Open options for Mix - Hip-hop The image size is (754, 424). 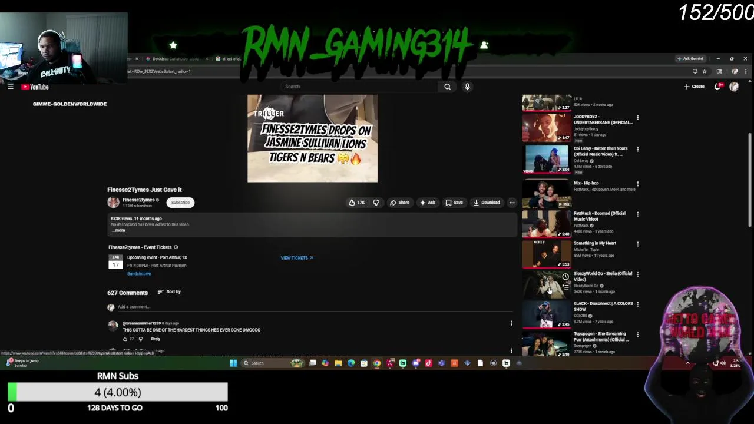(x=637, y=184)
